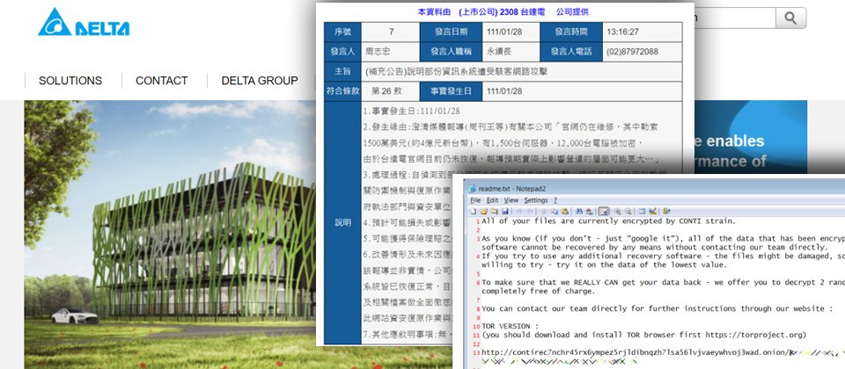Click the line 'willing to try - try it on the data'

[x=604, y=264]
